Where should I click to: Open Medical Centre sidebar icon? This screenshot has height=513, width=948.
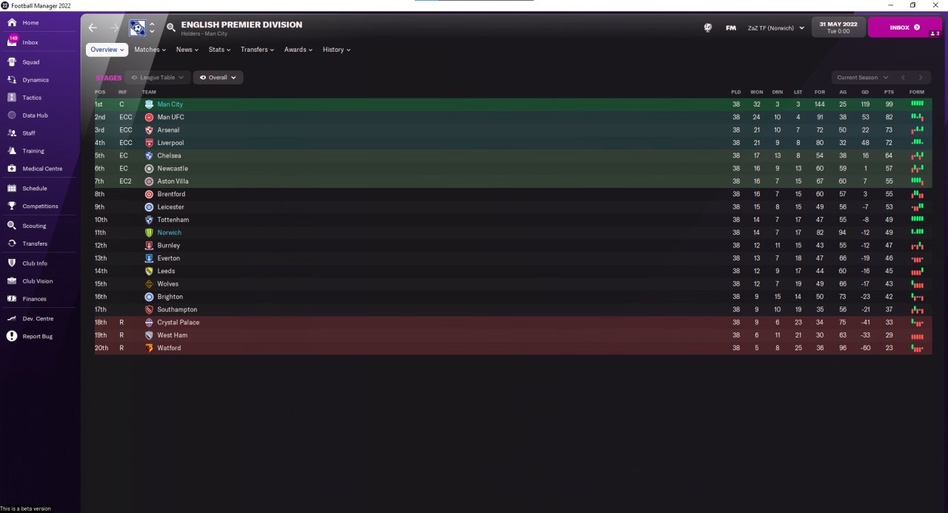coord(12,169)
